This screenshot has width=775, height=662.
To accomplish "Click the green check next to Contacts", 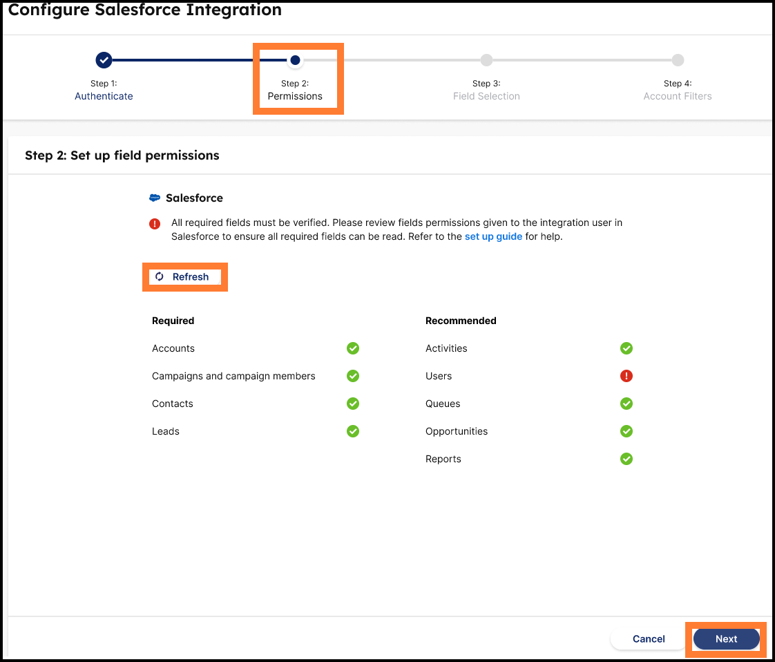I will 353,404.
